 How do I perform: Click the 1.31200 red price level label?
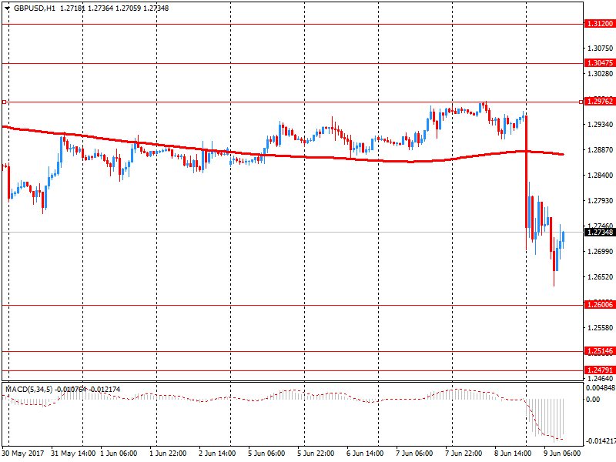tap(600, 24)
